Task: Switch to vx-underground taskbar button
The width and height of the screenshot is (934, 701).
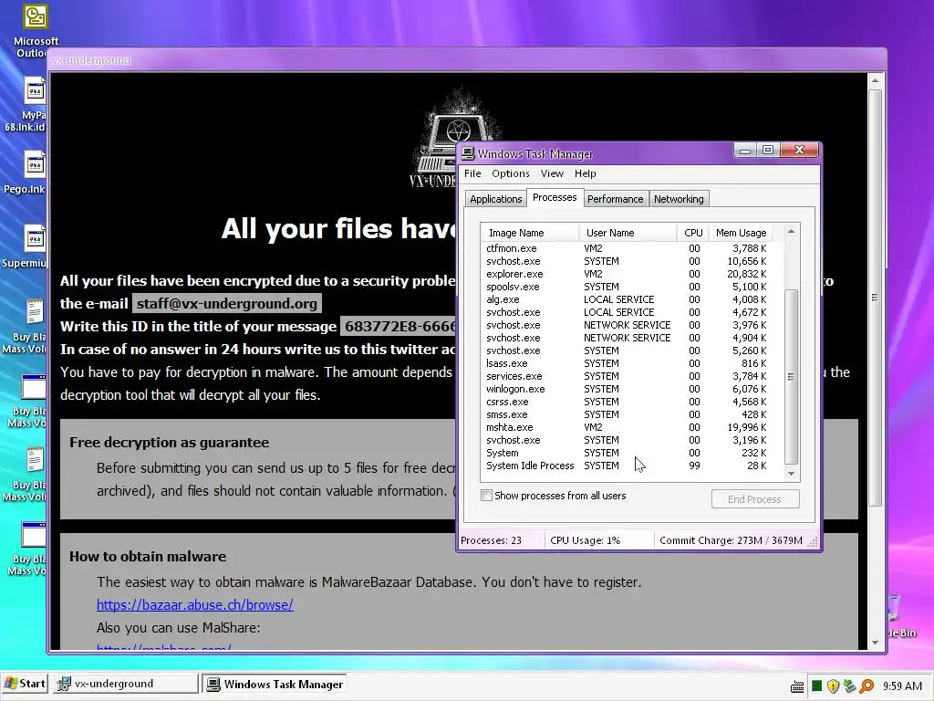Action: pos(124,684)
